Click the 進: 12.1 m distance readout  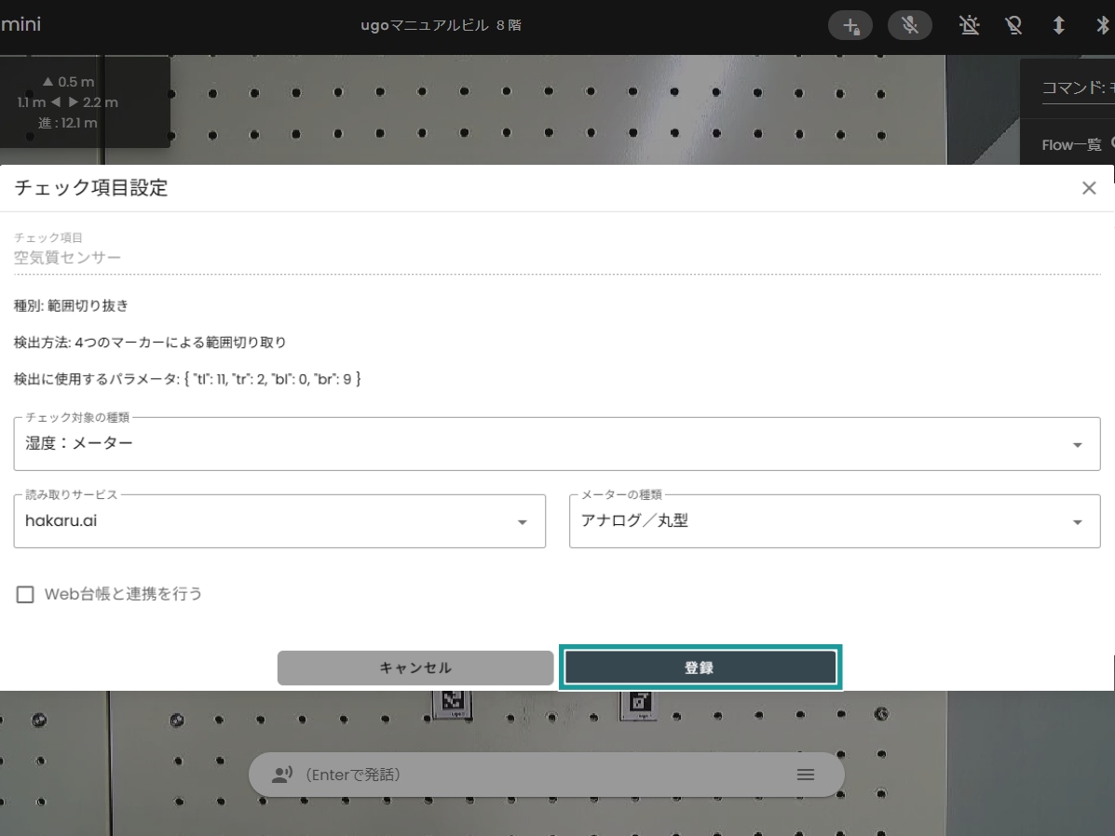tap(68, 123)
